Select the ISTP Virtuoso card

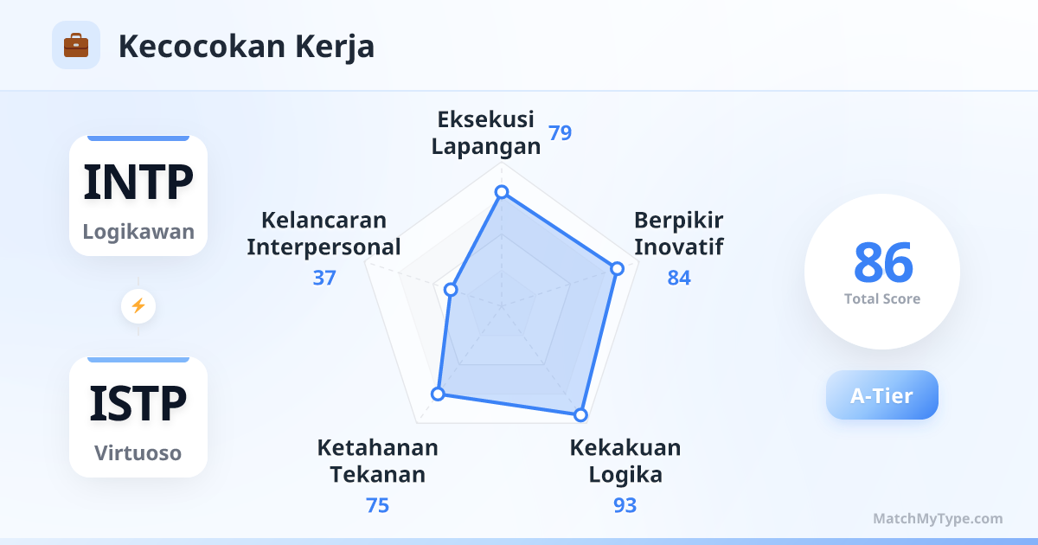[x=138, y=417]
